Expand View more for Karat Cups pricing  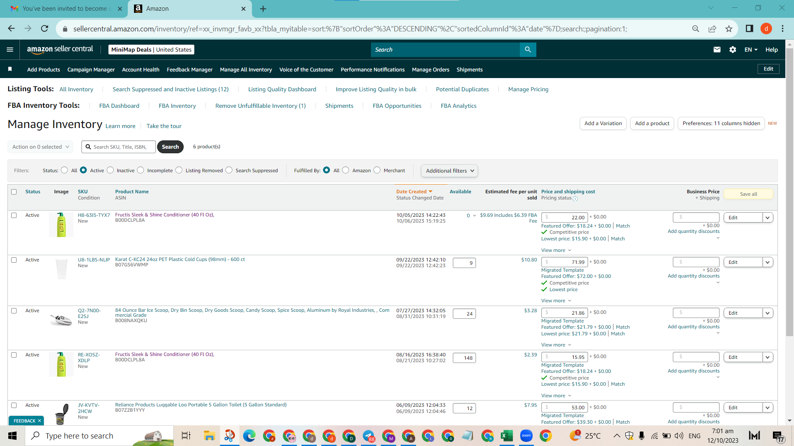(556, 301)
